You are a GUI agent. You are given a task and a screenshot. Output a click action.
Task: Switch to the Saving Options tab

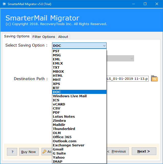17,36
